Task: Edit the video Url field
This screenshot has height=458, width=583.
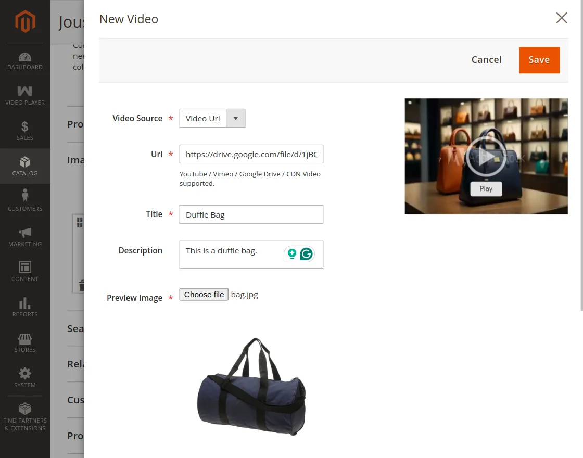Action: click(251, 154)
